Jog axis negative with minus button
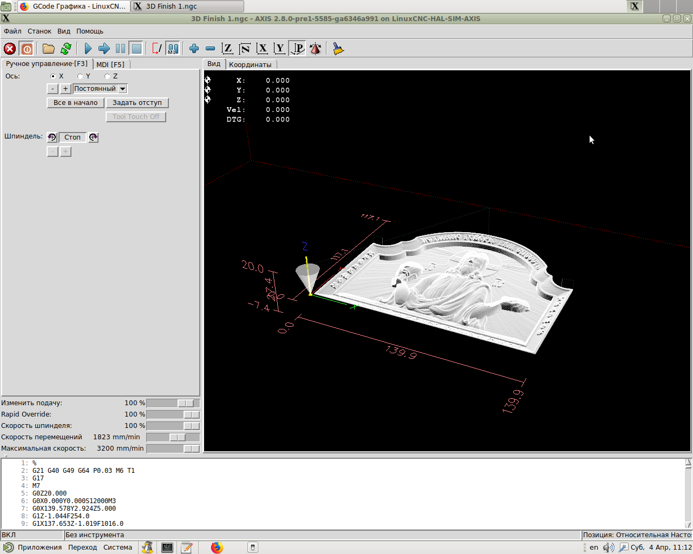The image size is (693, 554). (53, 89)
